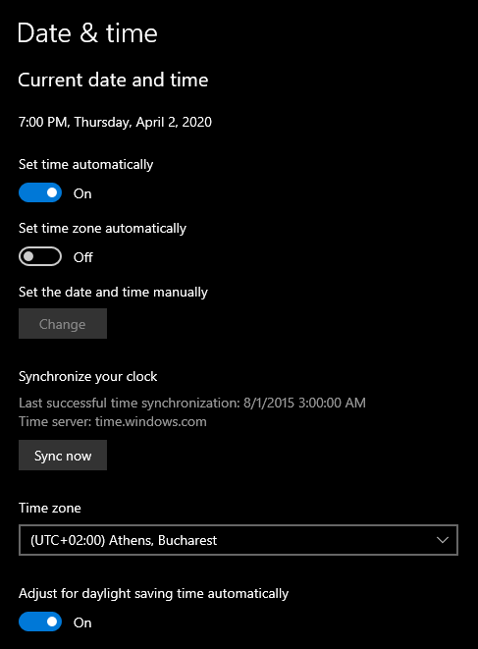The width and height of the screenshot is (478, 649).
Task: Click the chevron arrow in the time zone box
Action: [443, 540]
